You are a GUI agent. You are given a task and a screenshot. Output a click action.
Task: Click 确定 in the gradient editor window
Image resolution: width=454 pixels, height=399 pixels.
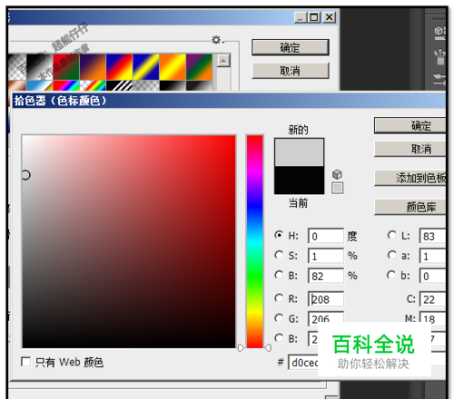291,47
